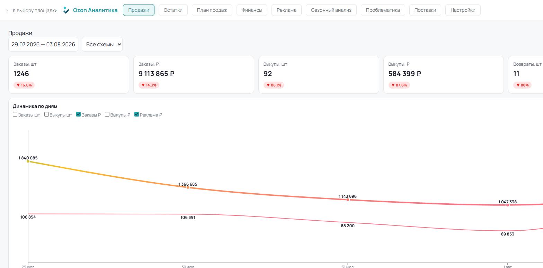Click the chart point labeled 1 143 696
This screenshot has height=268, width=543.
pyautogui.click(x=348, y=200)
